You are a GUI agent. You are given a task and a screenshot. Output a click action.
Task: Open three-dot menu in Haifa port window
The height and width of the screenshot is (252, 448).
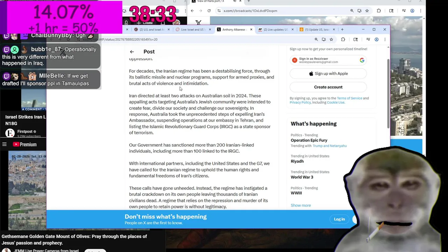(420, 11)
